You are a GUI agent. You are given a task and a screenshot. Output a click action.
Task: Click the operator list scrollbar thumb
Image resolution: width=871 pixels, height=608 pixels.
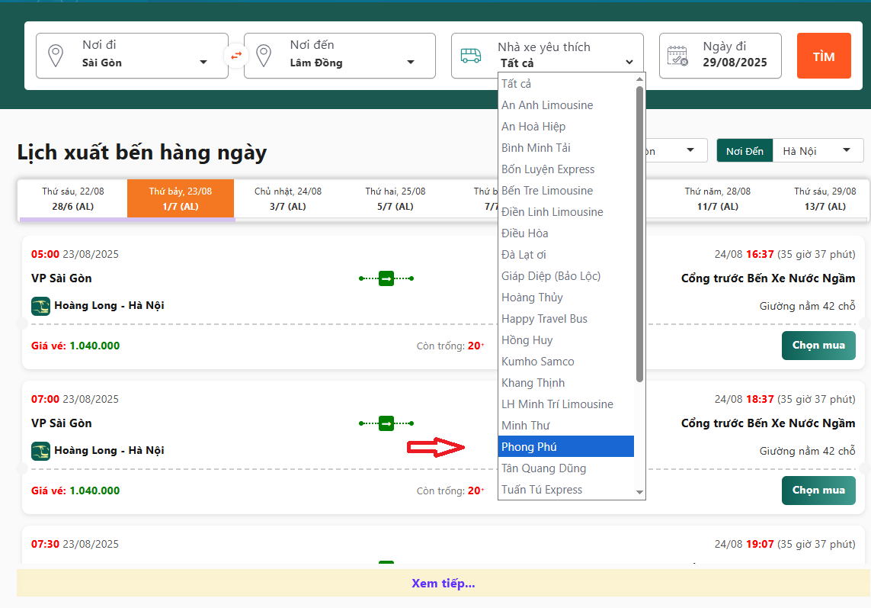(x=639, y=233)
